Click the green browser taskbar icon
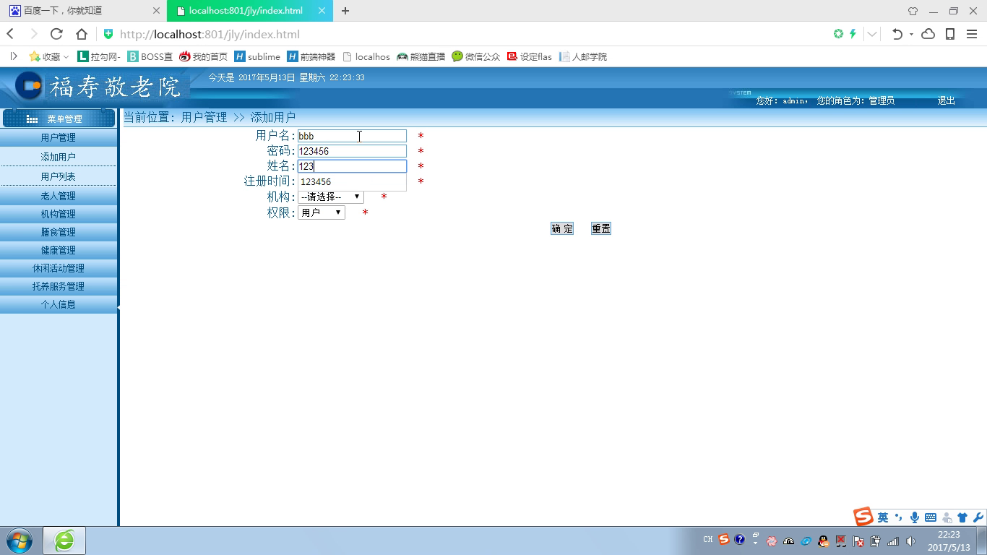Image resolution: width=987 pixels, height=555 pixels. point(64,541)
